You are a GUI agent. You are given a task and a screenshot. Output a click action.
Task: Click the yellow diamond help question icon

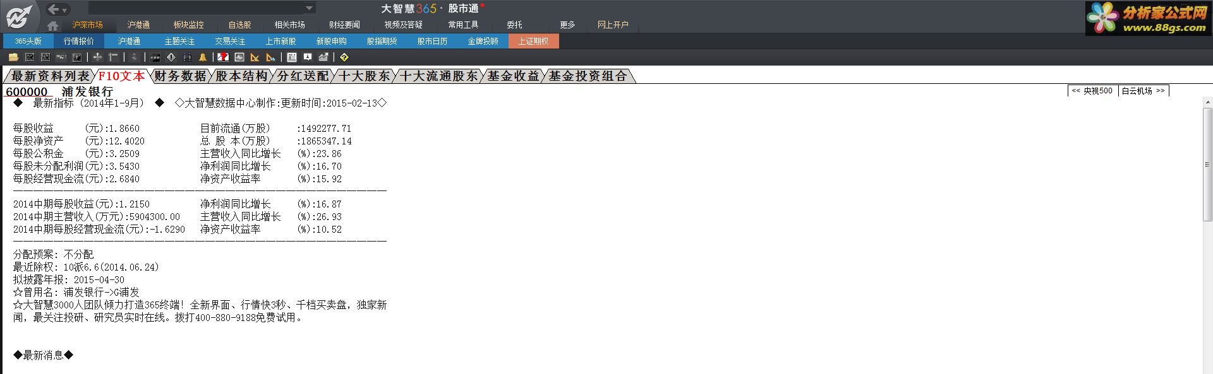coord(344,57)
